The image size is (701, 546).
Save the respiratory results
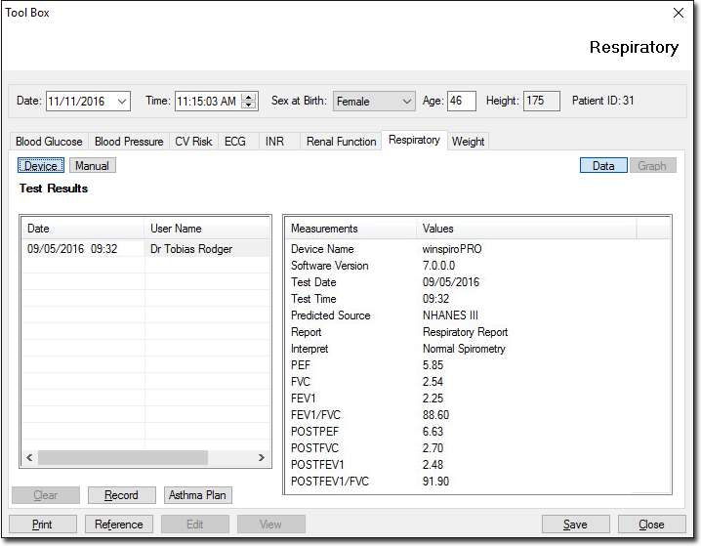pos(575,525)
